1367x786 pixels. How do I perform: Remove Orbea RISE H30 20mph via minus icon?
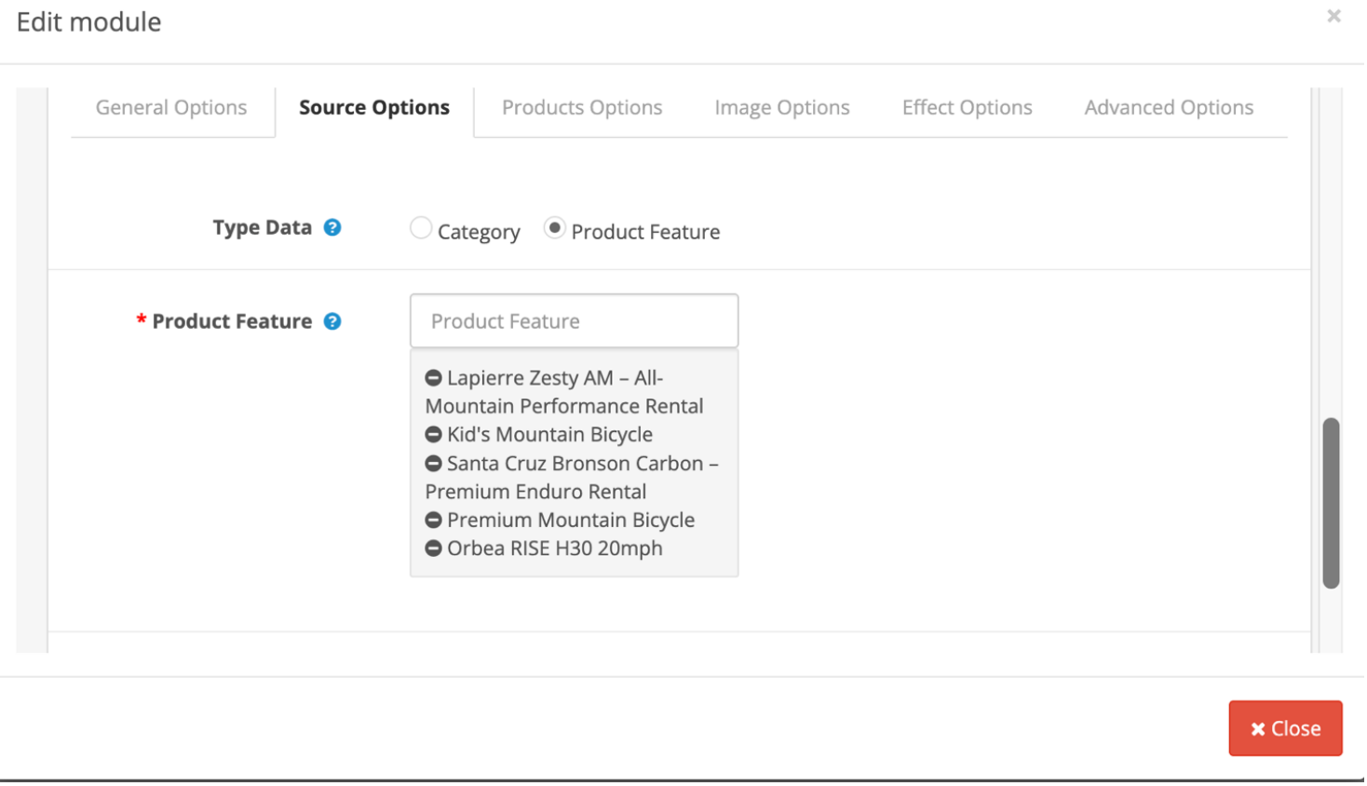[x=433, y=549]
